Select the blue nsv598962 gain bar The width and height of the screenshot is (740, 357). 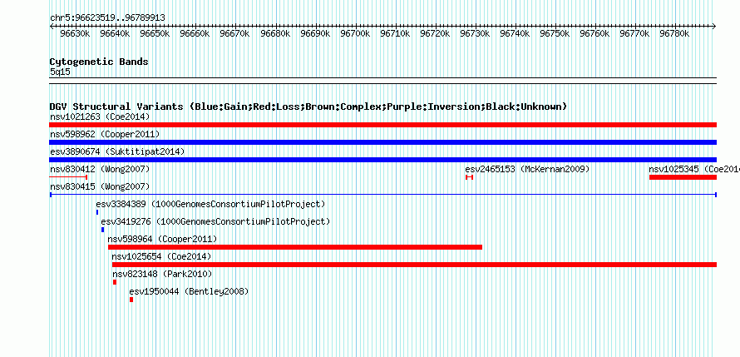pyautogui.click(x=382, y=142)
